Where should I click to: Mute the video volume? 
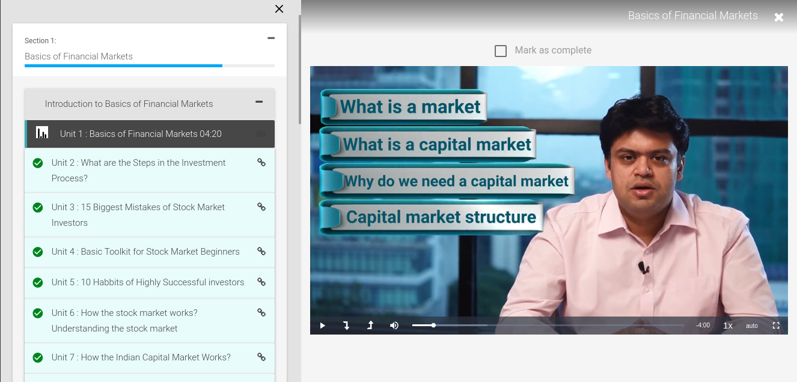pyautogui.click(x=394, y=326)
